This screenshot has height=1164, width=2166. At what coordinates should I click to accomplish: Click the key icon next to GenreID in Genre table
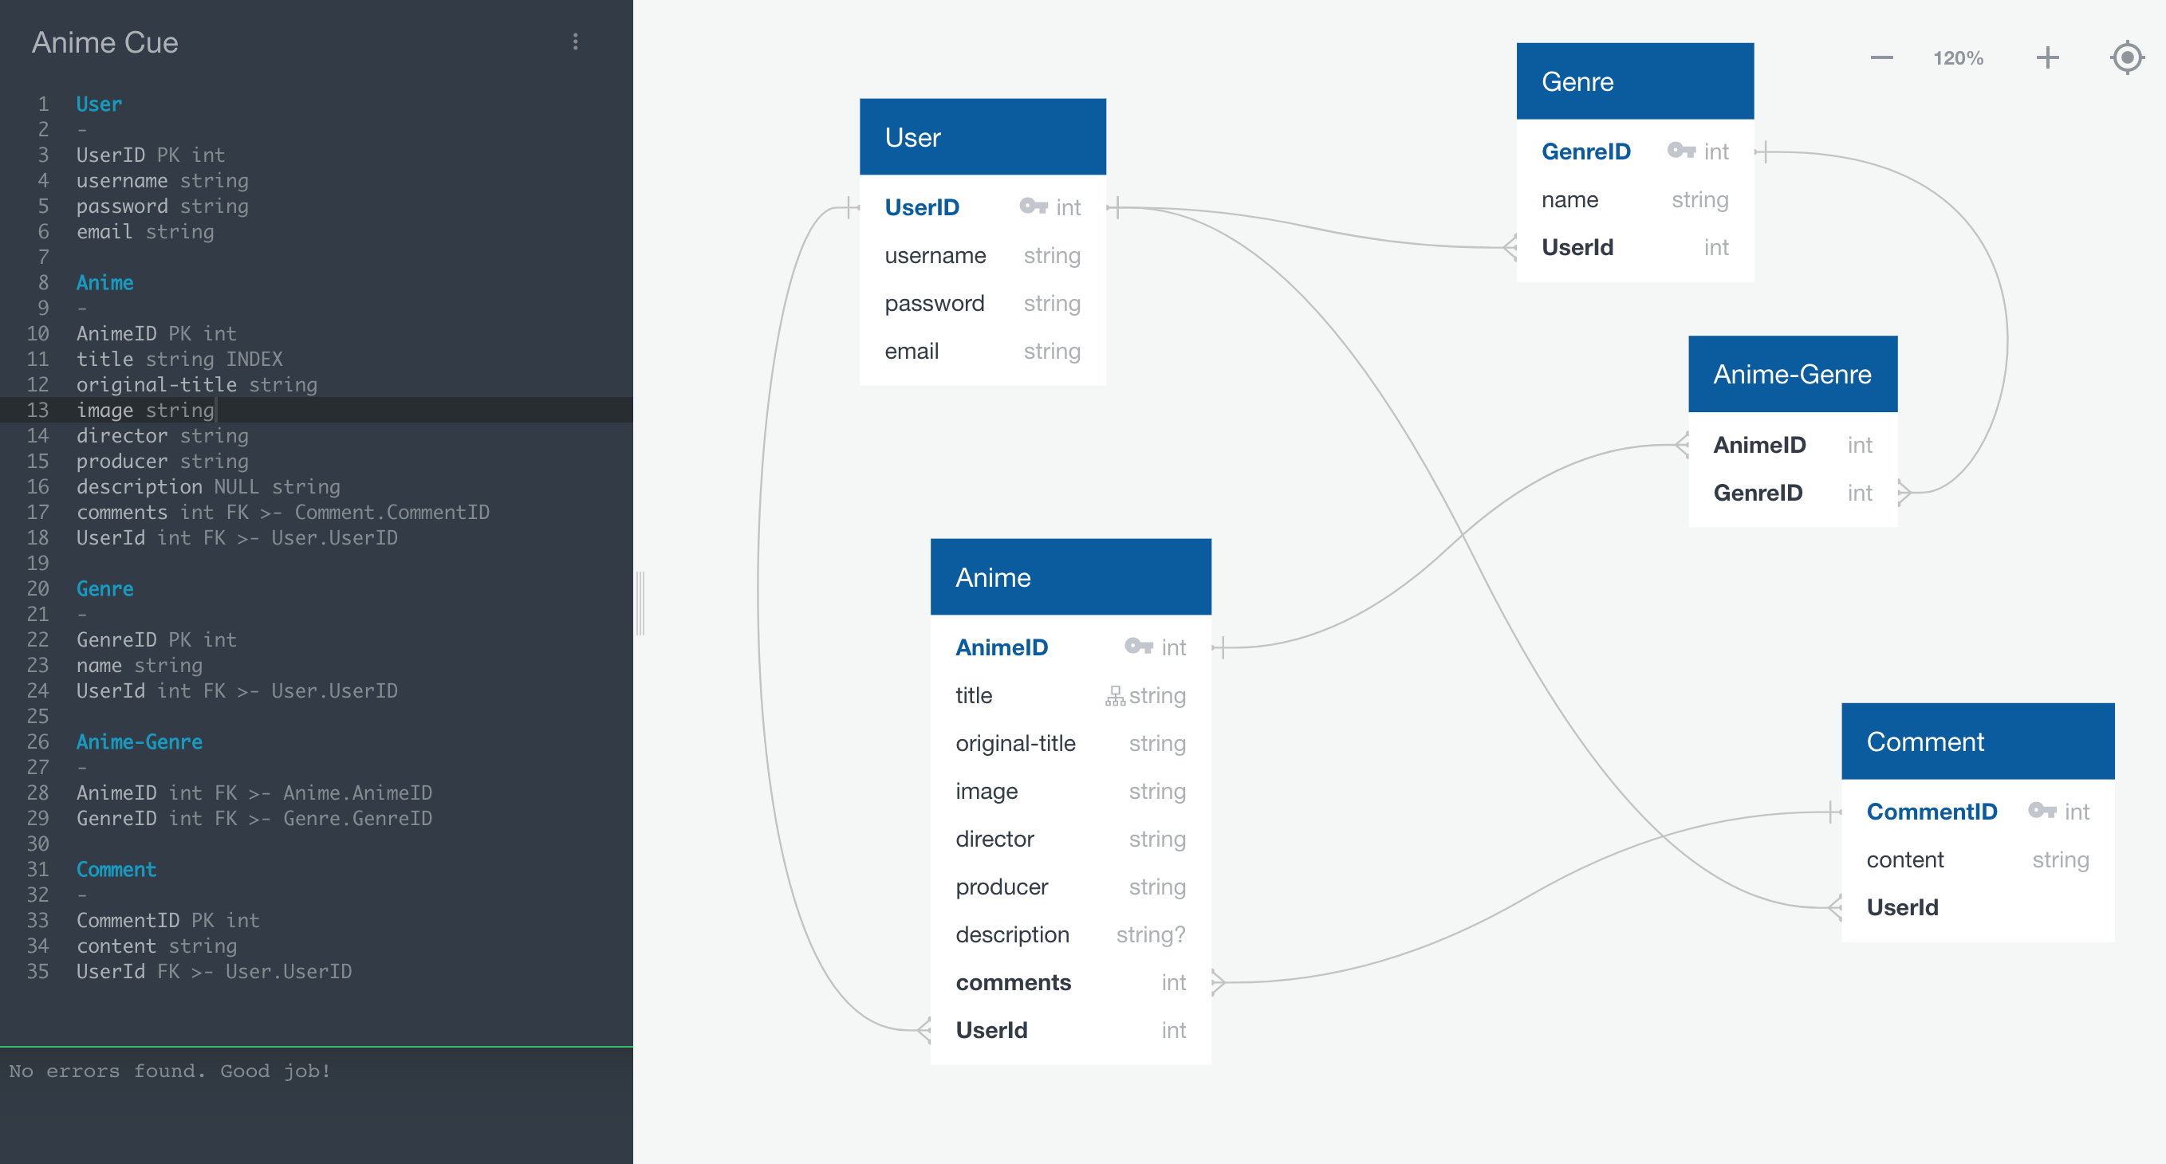pyautogui.click(x=1680, y=151)
